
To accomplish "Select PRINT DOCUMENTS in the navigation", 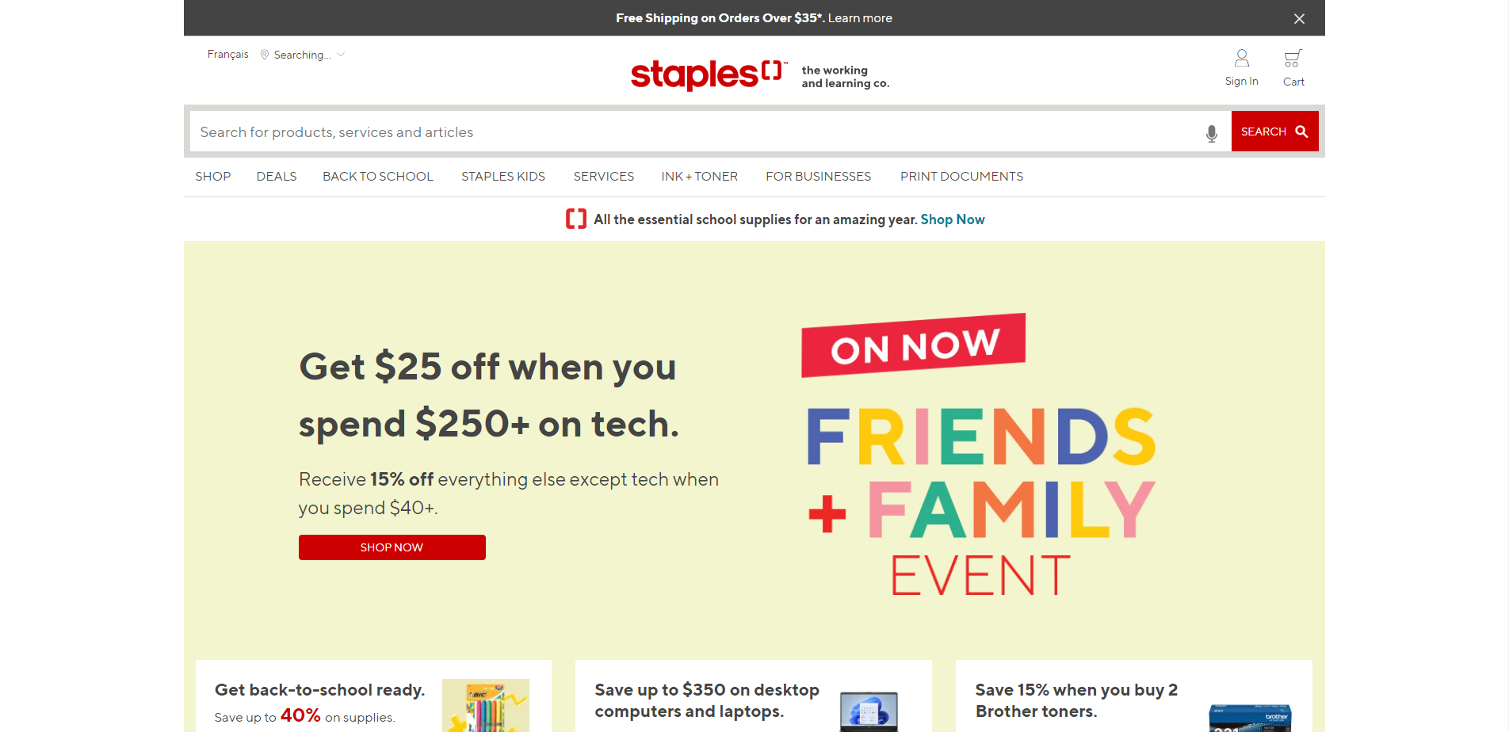I will (961, 177).
